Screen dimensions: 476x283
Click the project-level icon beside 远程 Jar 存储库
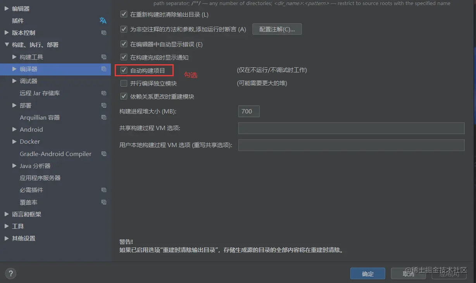click(x=104, y=93)
